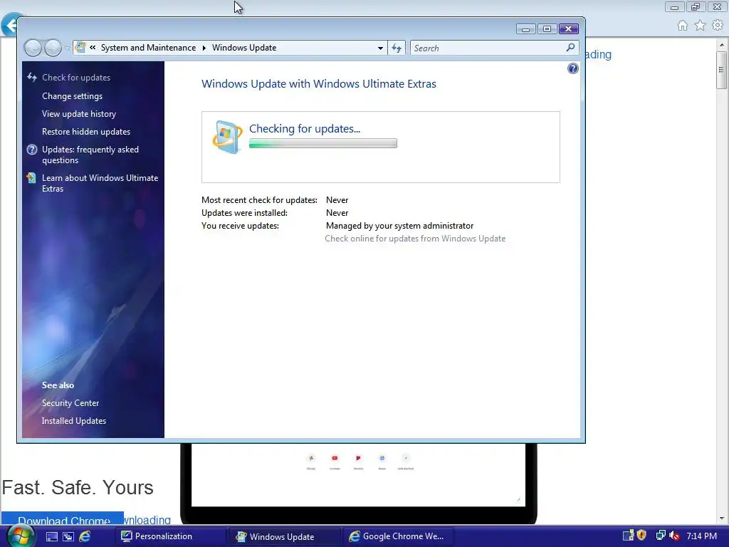The image size is (729, 547).
Task: Click the Windows Update tray icon
Action: (x=628, y=536)
